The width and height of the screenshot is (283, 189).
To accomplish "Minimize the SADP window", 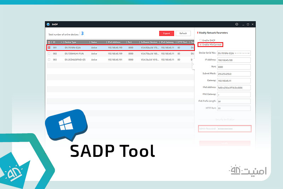I will pos(243,24).
